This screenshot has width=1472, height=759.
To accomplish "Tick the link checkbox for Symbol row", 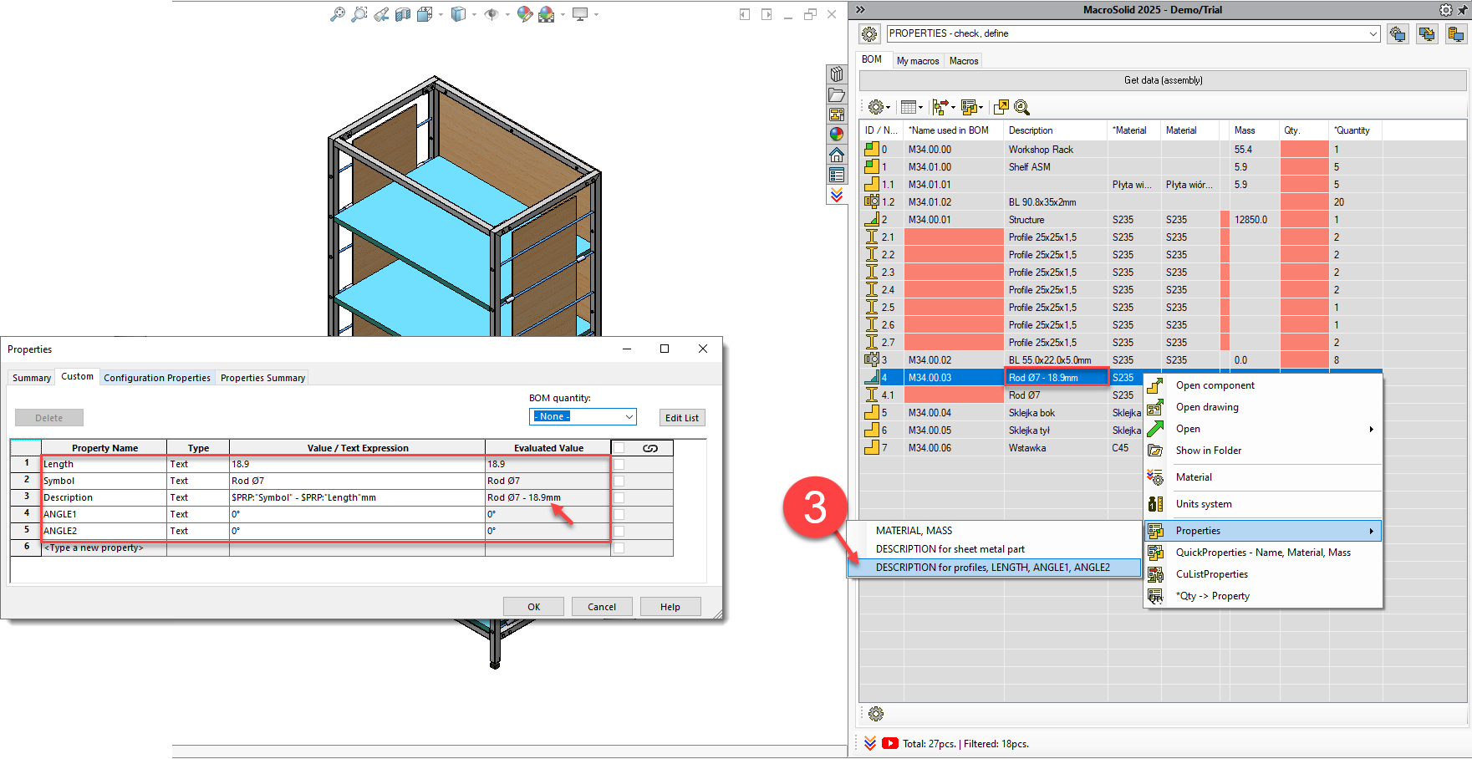I will pyautogui.click(x=619, y=481).
